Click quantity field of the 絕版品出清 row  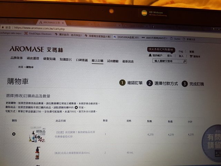(x=105, y=134)
